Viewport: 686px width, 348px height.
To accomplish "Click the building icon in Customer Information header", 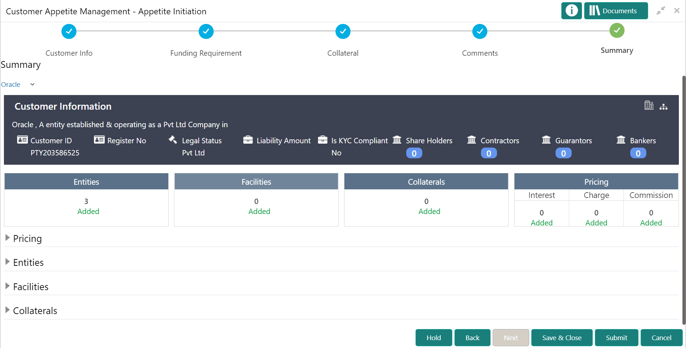I will 649,105.
